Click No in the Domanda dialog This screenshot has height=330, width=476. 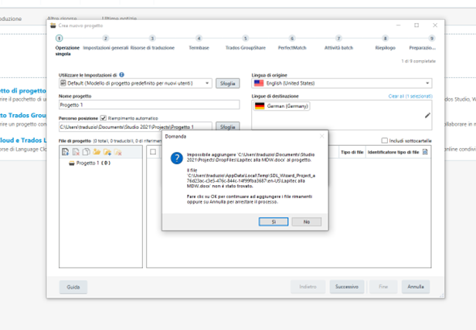tap(307, 222)
